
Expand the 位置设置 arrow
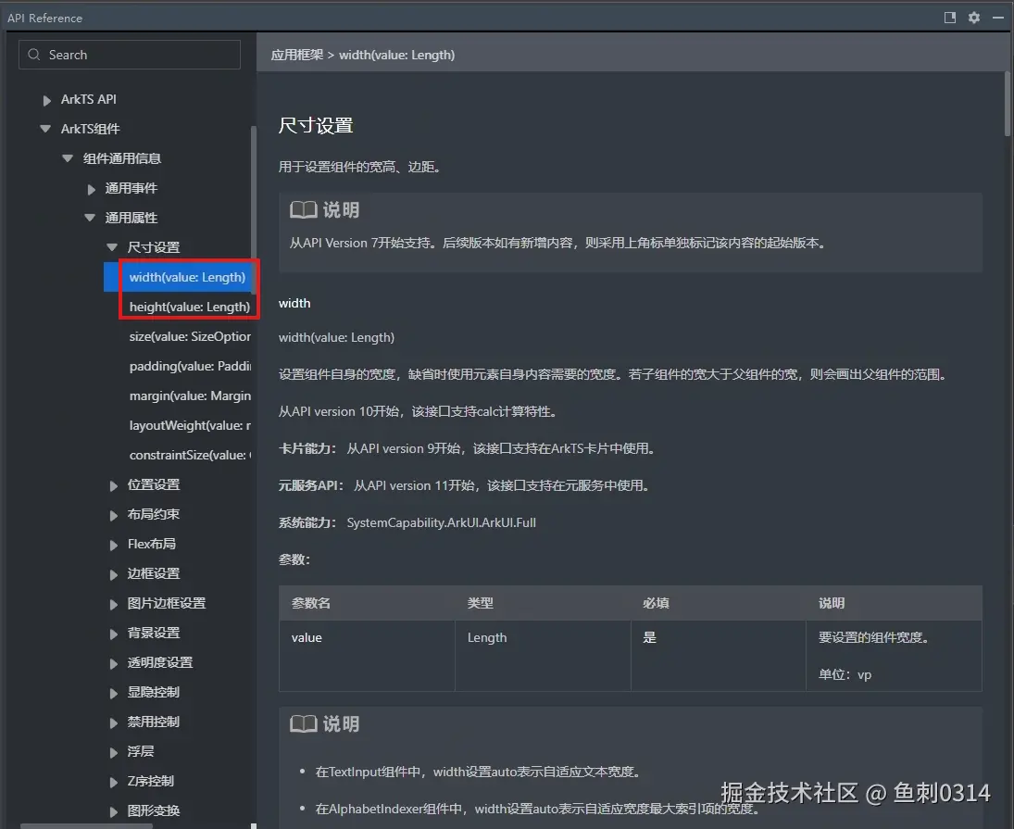click(x=113, y=485)
